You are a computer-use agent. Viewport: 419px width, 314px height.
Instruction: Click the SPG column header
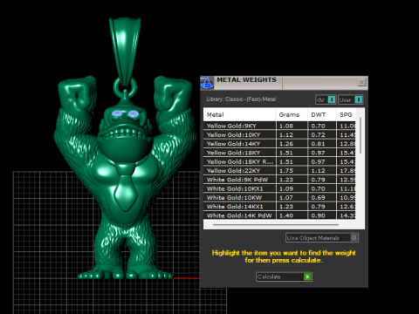coord(346,114)
